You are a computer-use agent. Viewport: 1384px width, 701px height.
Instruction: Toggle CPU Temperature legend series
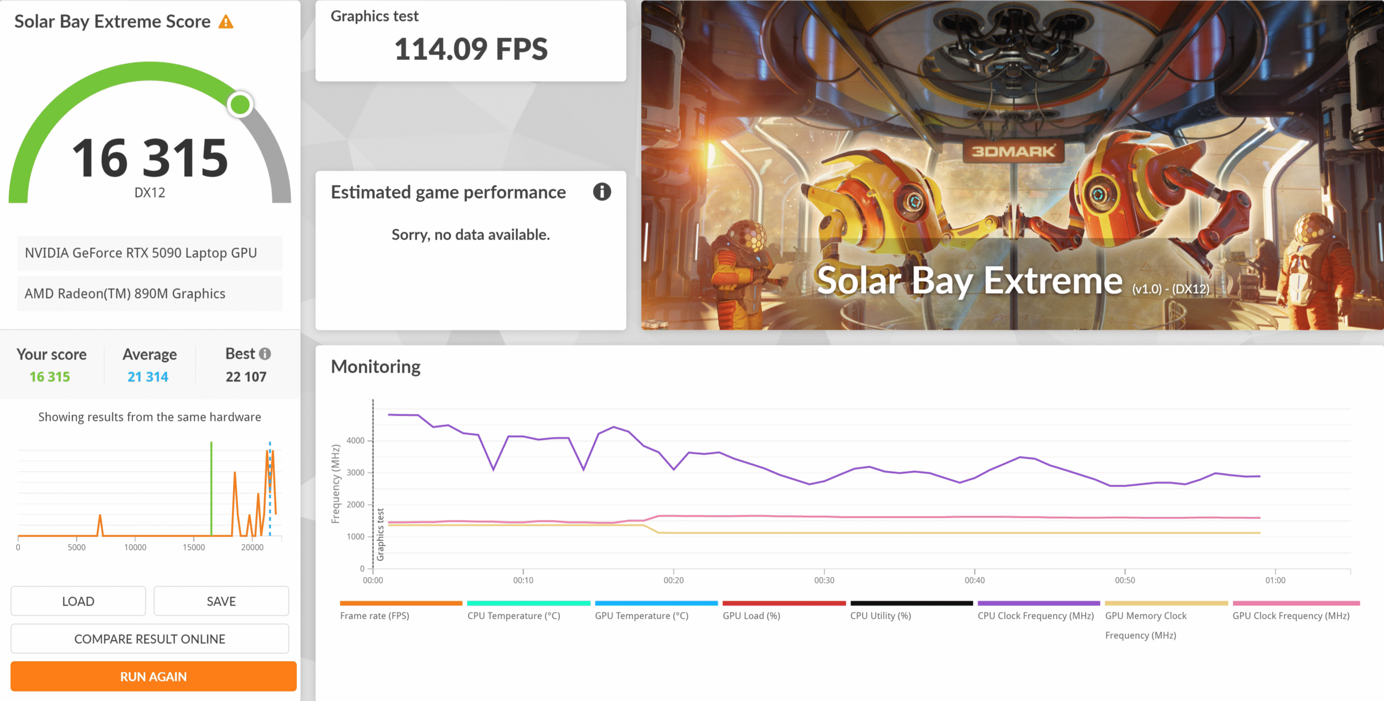click(x=514, y=616)
